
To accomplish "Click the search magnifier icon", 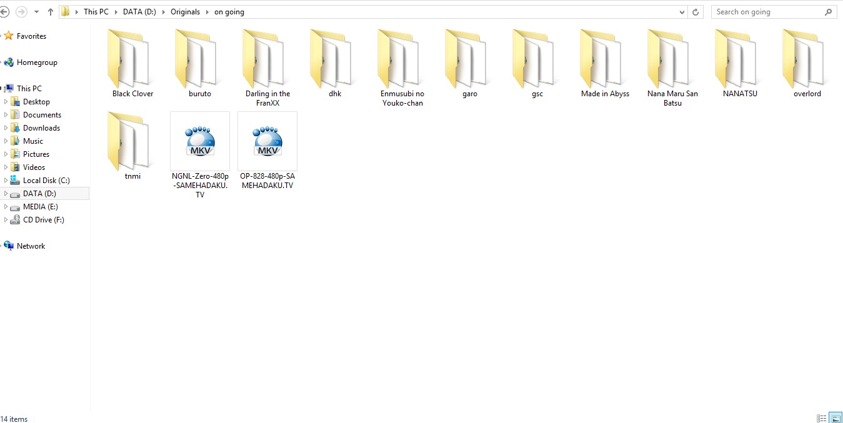I will point(829,12).
